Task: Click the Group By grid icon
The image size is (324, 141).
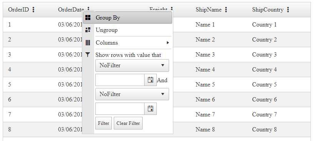Action: (88, 18)
